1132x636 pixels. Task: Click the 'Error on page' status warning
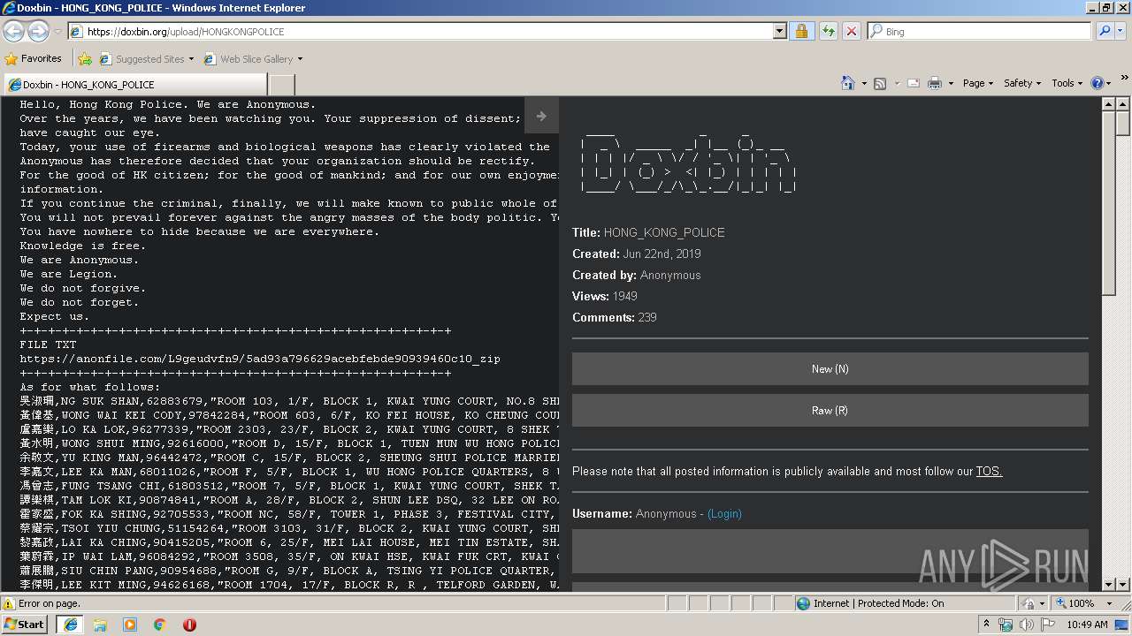[40, 603]
